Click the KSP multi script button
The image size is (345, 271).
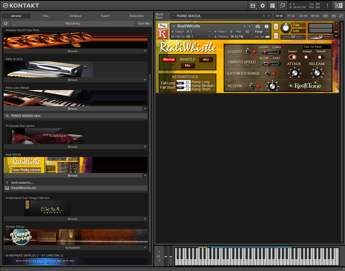(x=326, y=16)
